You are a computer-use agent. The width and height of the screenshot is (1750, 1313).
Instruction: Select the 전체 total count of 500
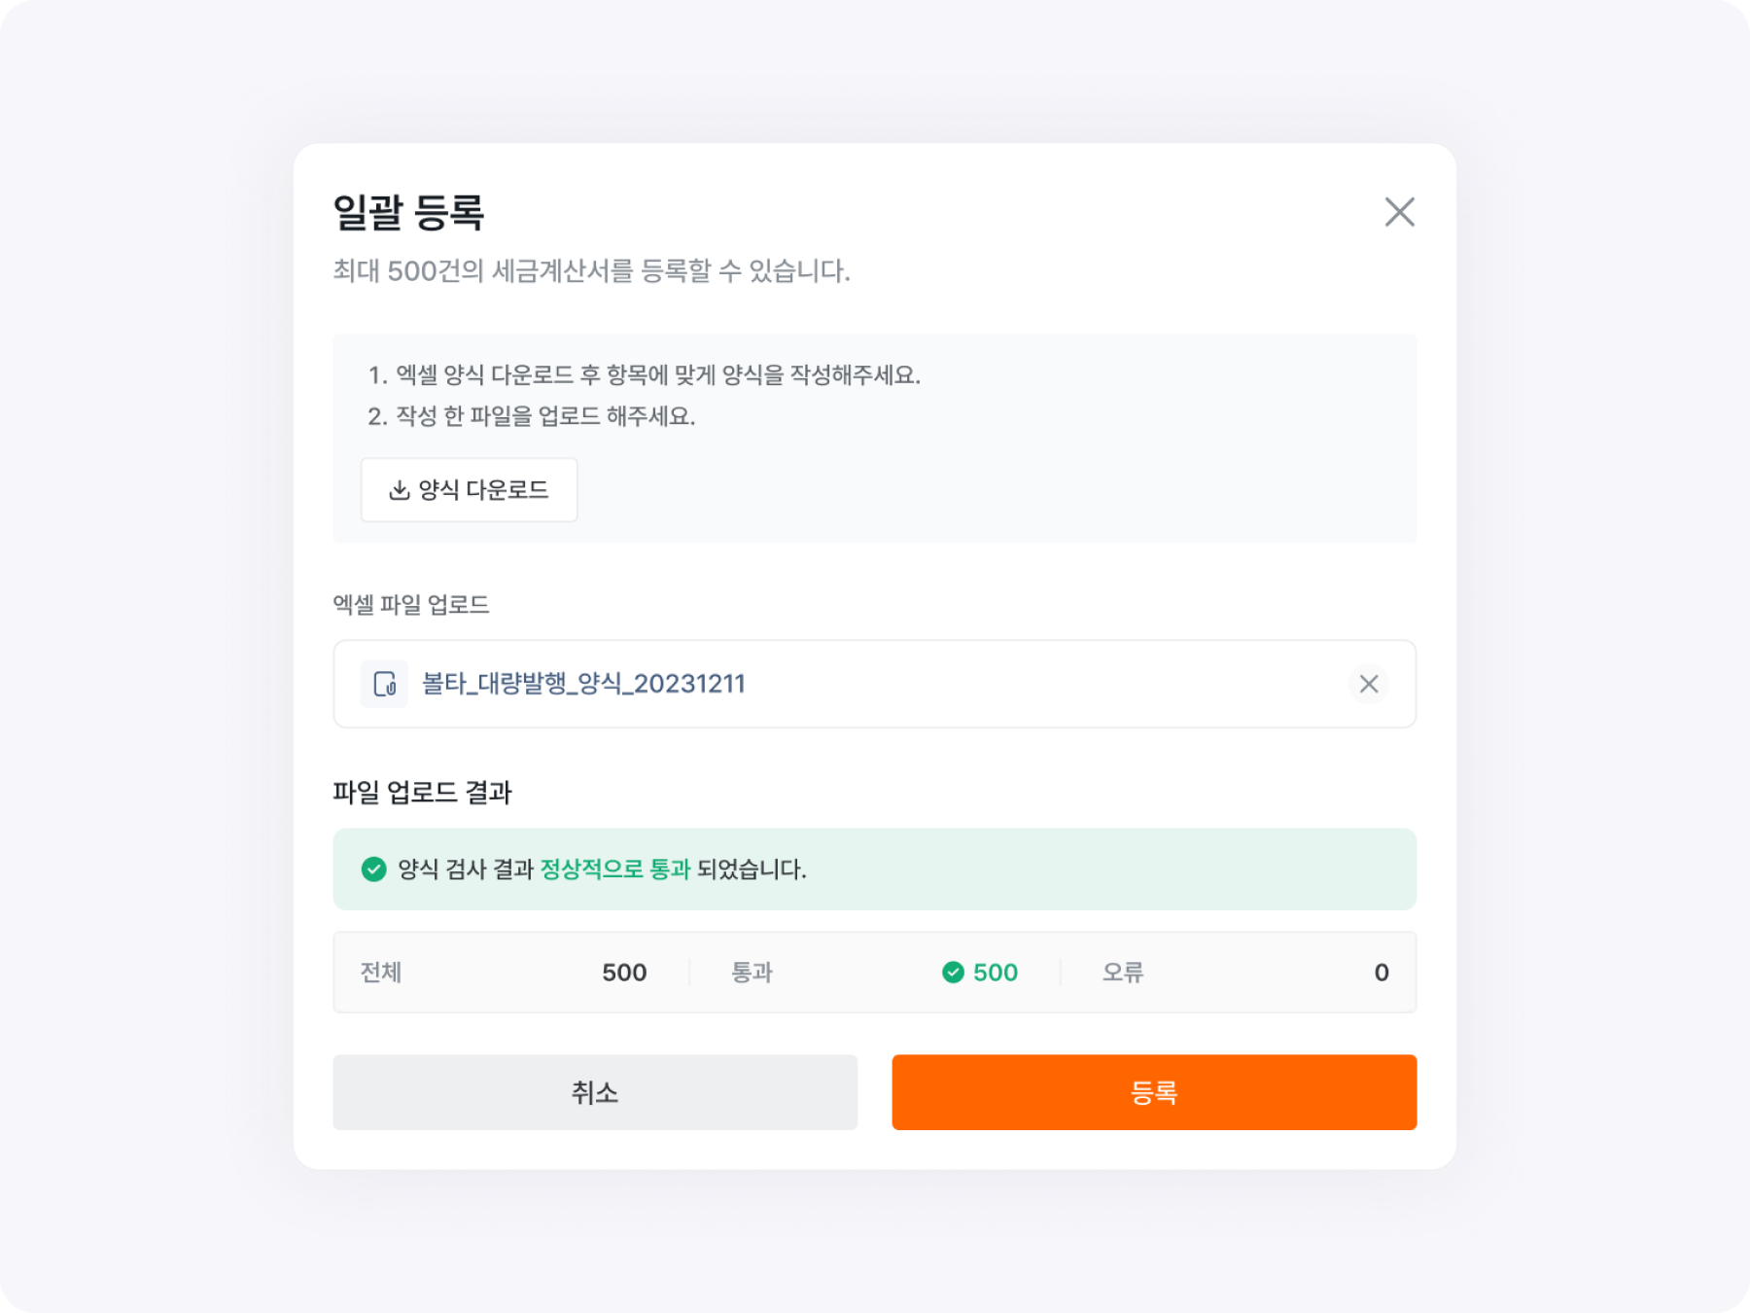pyautogui.click(x=622, y=973)
